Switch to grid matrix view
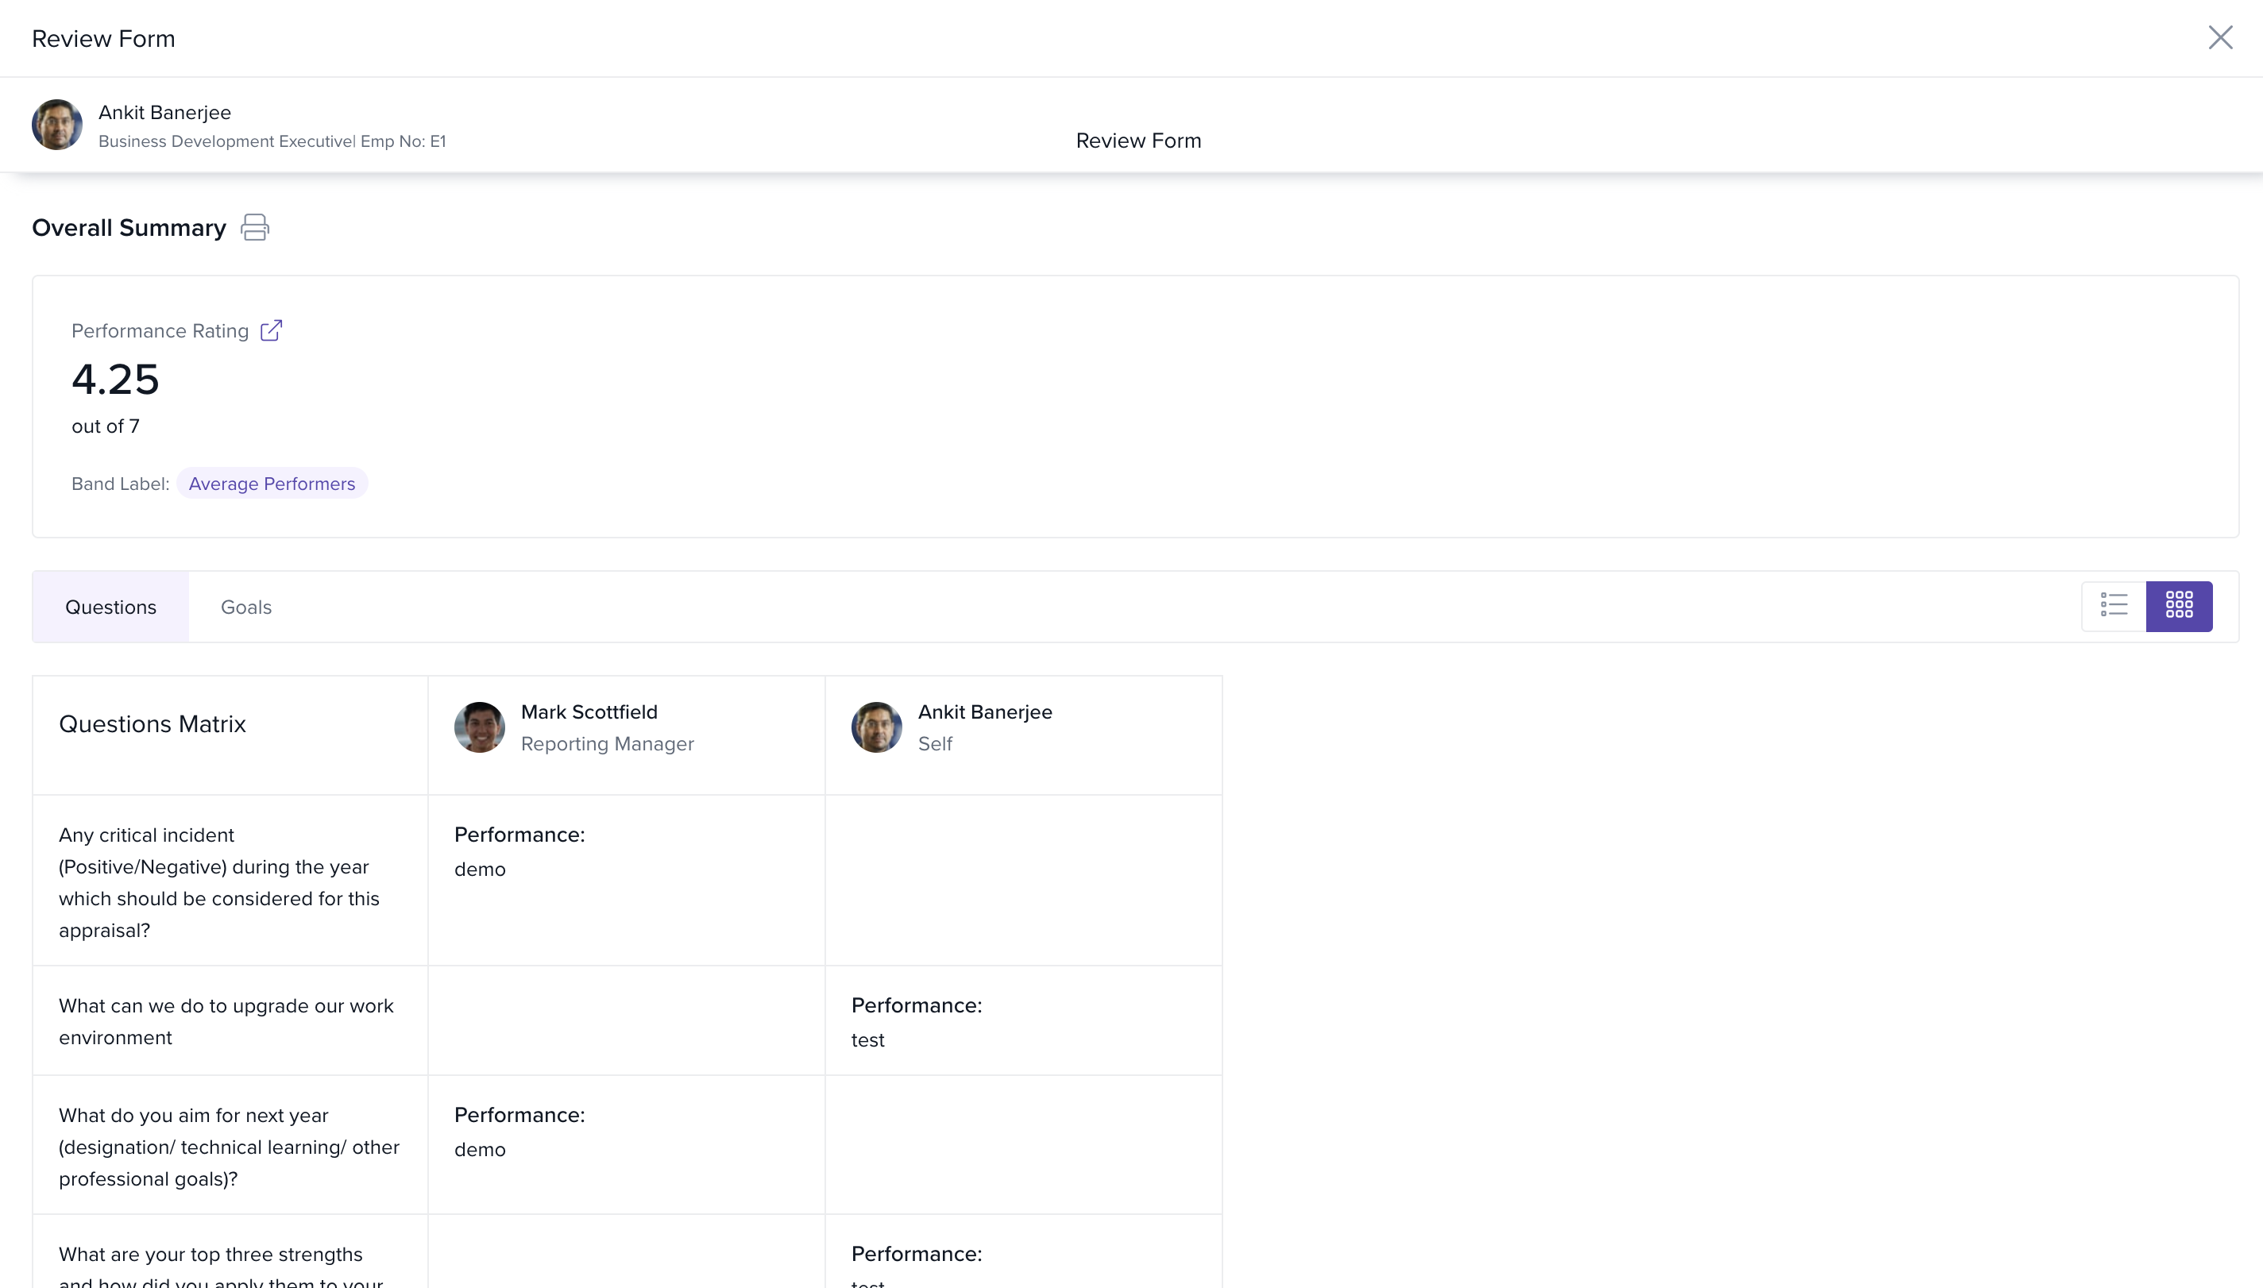The image size is (2263, 1288). click(2179, 606)
